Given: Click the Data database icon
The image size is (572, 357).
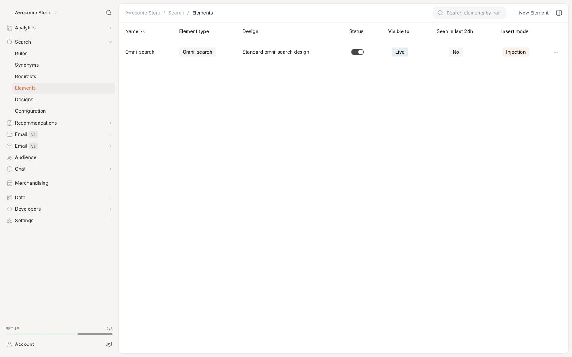Looking at the screenshot, I should [10, 198].
